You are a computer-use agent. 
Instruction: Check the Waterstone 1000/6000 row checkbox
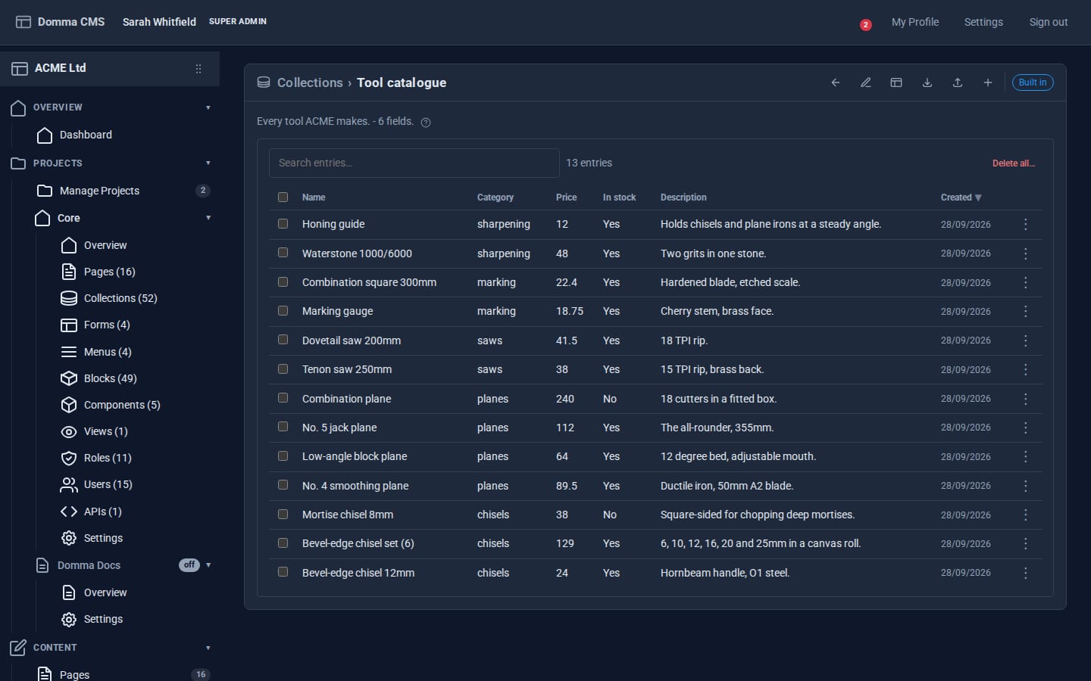[283, 253]
